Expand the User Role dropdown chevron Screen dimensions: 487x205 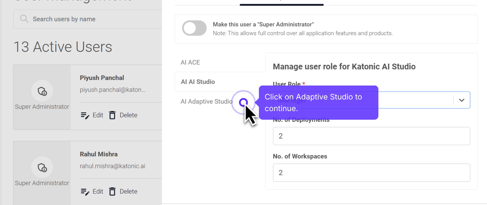(461, 100)
